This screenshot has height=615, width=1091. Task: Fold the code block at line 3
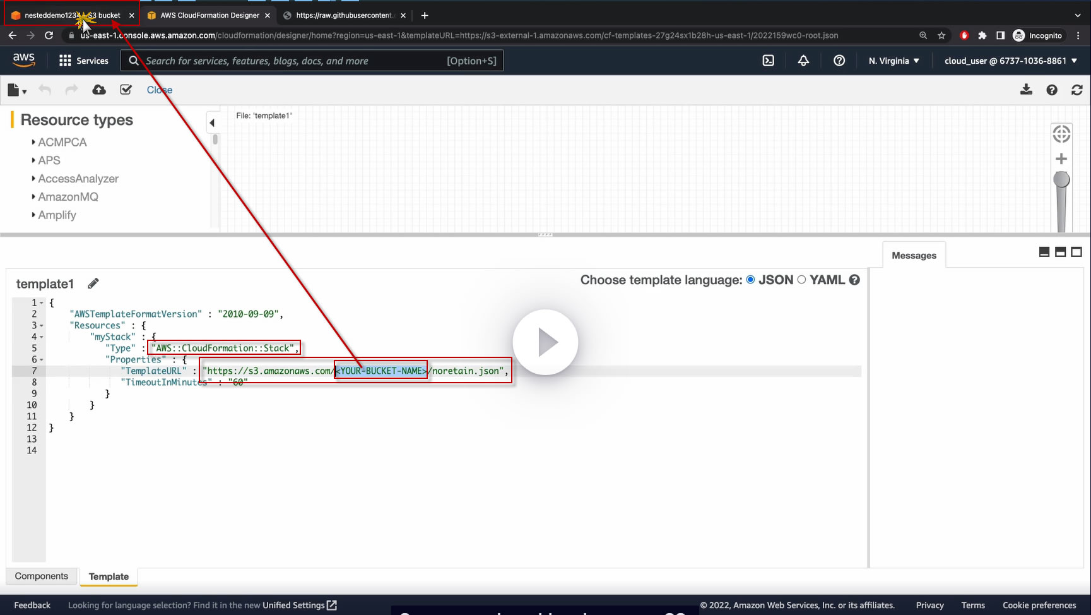(x=42, y=326)
